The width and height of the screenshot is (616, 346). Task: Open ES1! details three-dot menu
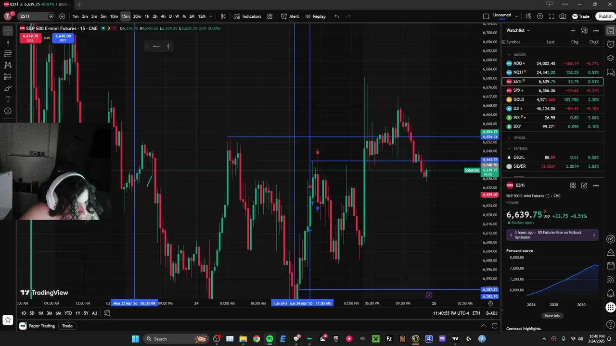click(x=596, y=185)
